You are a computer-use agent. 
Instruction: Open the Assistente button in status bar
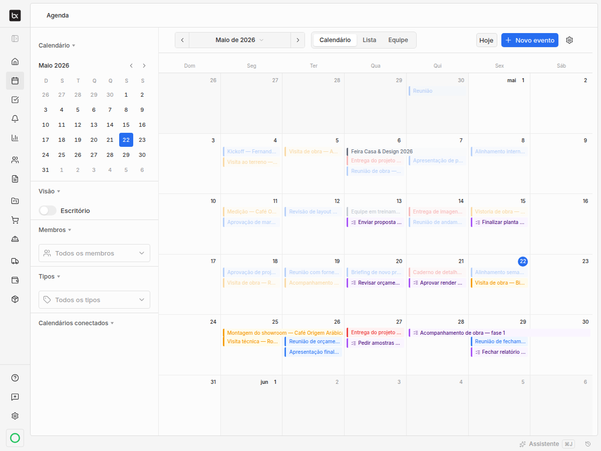547,444
